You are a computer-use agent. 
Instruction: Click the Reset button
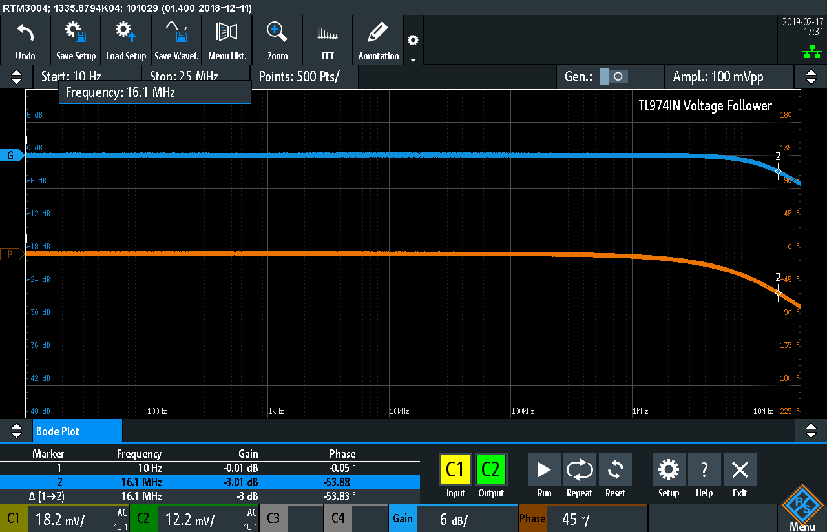[615, 476]
